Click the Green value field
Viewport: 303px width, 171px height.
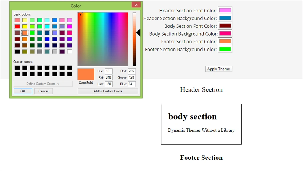(x=132, y=77)
